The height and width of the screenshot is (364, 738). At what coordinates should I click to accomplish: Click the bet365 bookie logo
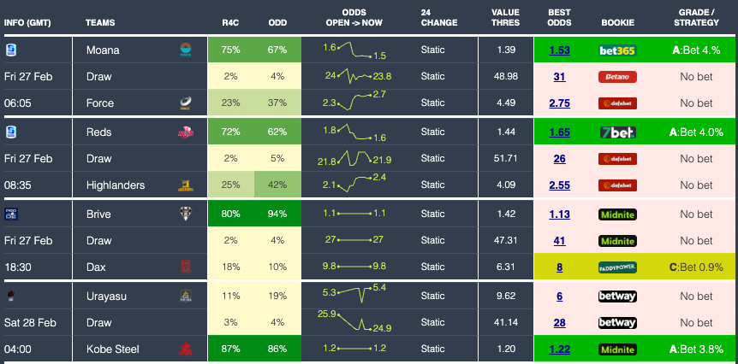(x=618, y=50)
